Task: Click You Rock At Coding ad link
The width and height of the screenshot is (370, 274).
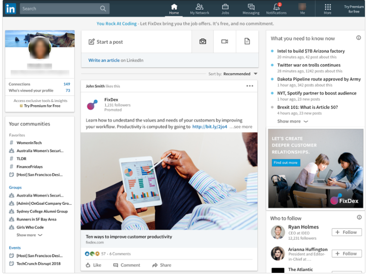Action: [117, 23]
